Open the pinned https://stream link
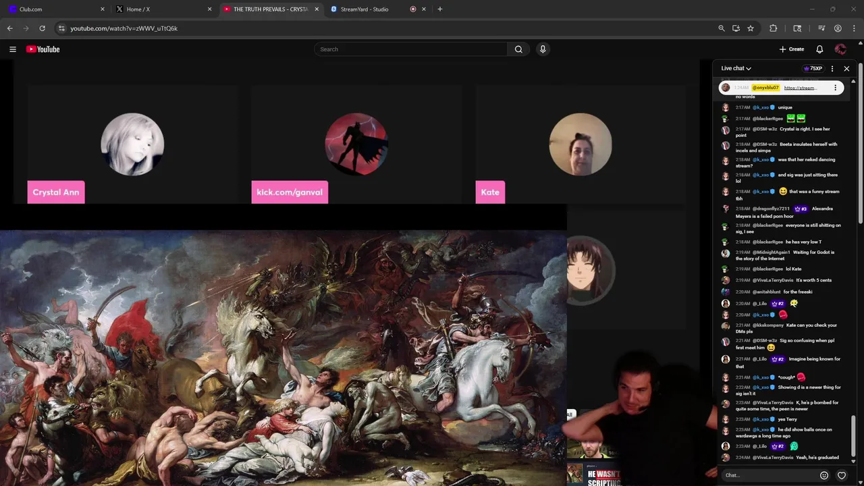 click(801, 88)
